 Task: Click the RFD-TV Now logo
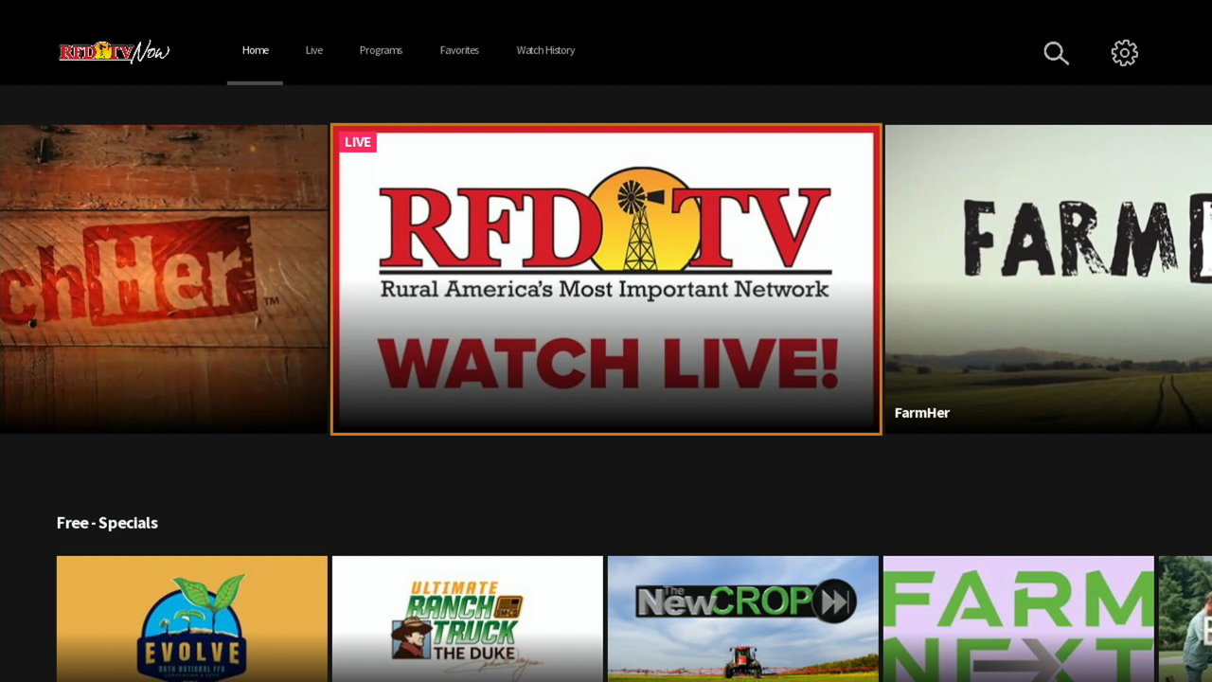click(114, 52)
